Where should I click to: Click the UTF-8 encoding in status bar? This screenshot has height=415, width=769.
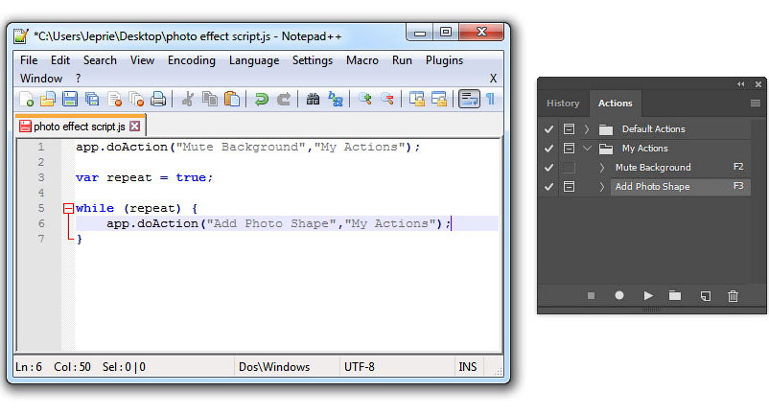pyautogui.click(x=359, y=367)
